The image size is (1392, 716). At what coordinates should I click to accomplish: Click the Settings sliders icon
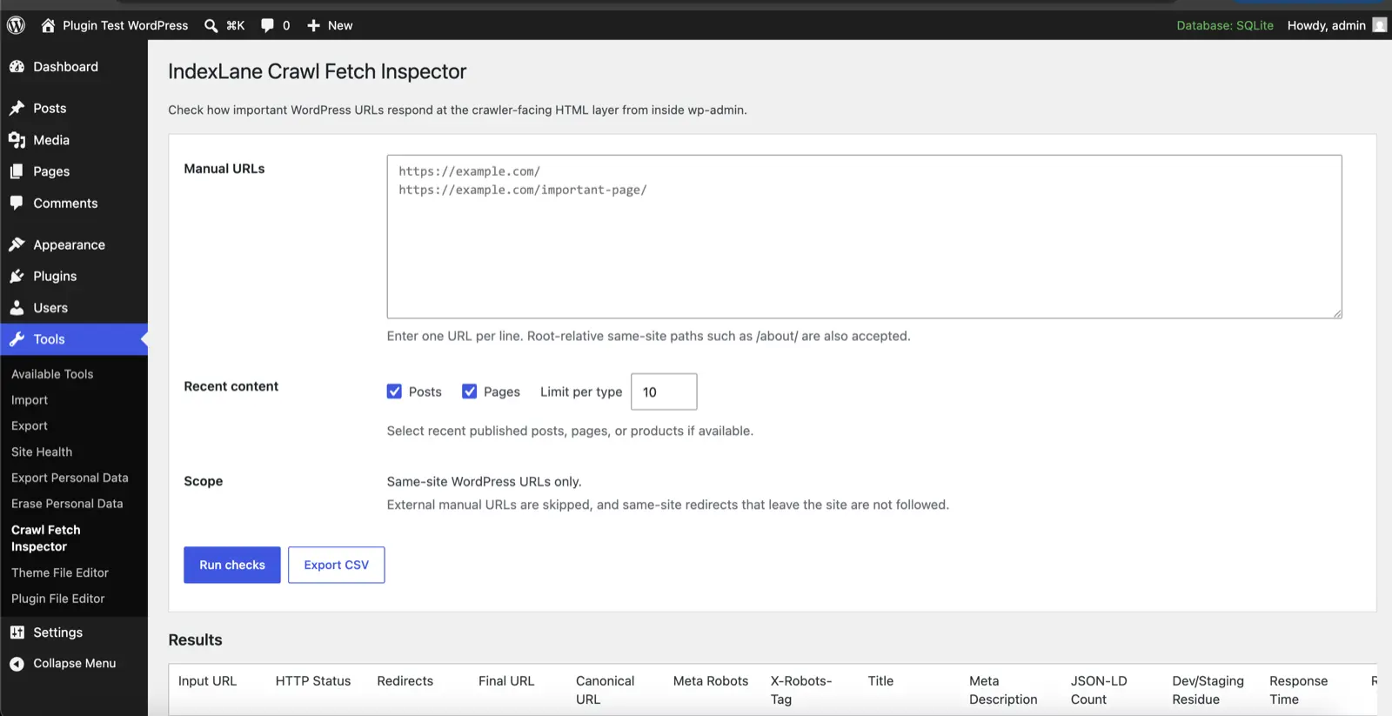(x=17, y=632)
